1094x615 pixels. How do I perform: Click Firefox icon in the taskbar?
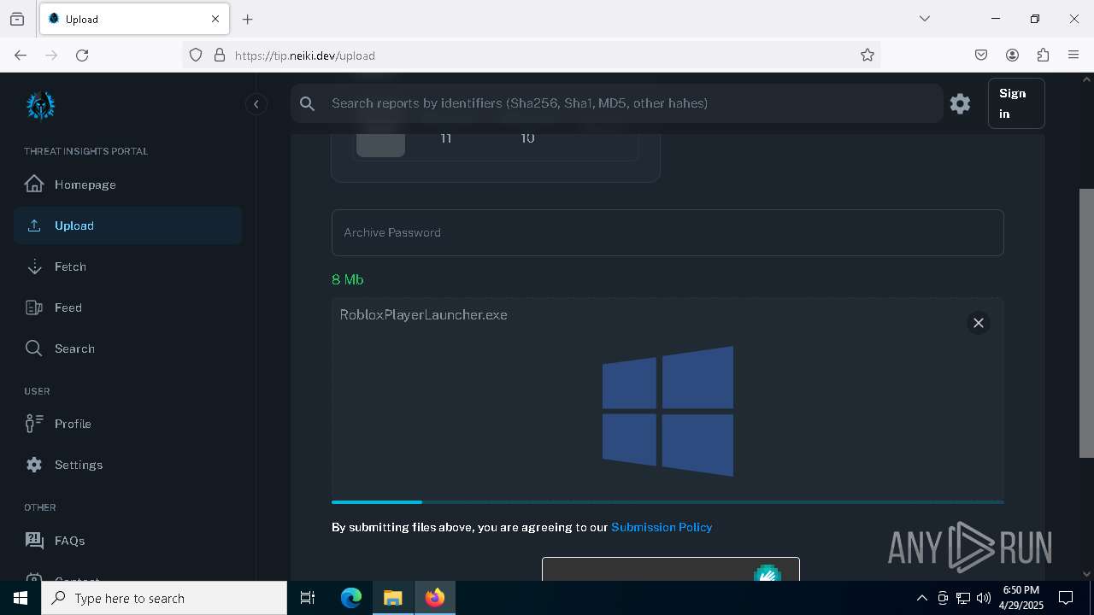click(435, 598)
